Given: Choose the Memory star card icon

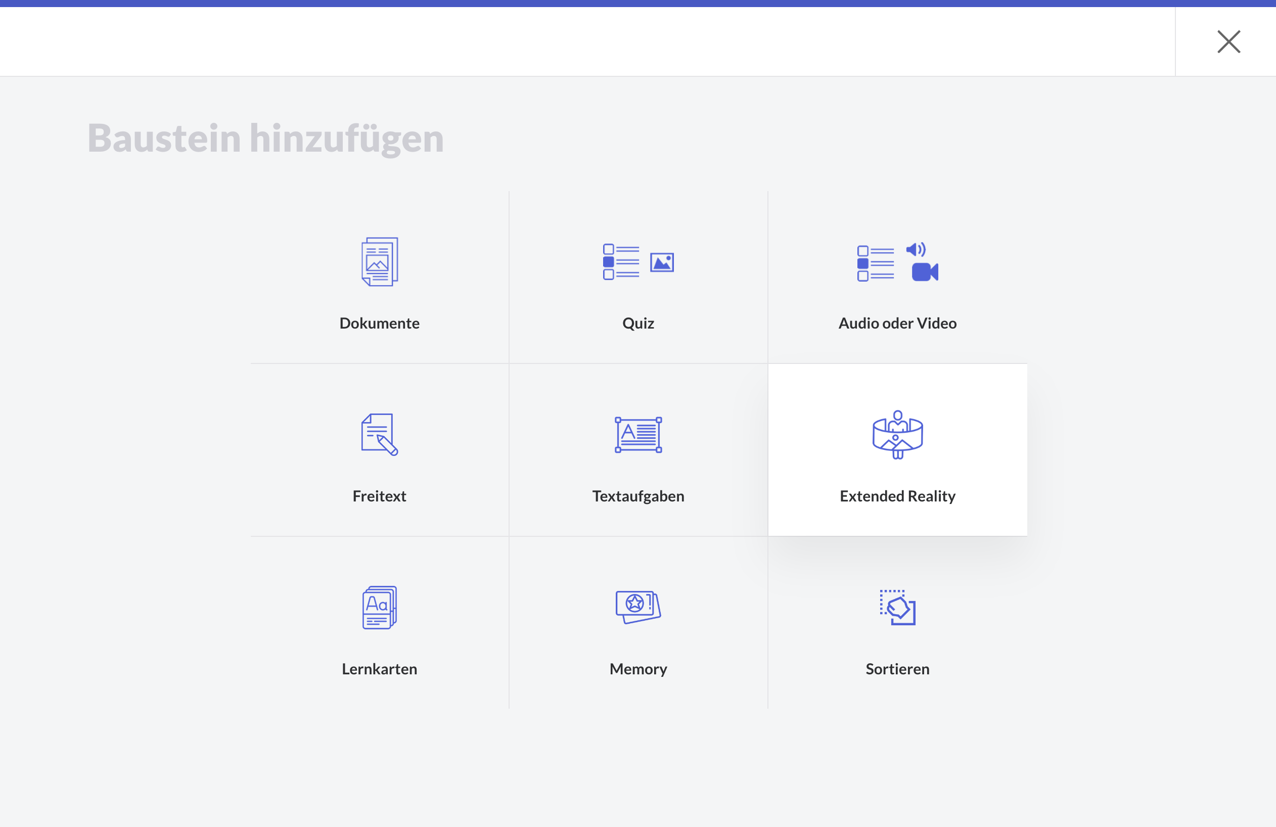Looking at the screenshot, I should click(x=638, y=607).
